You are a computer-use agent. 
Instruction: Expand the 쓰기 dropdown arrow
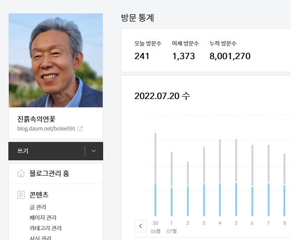point(94,151)
